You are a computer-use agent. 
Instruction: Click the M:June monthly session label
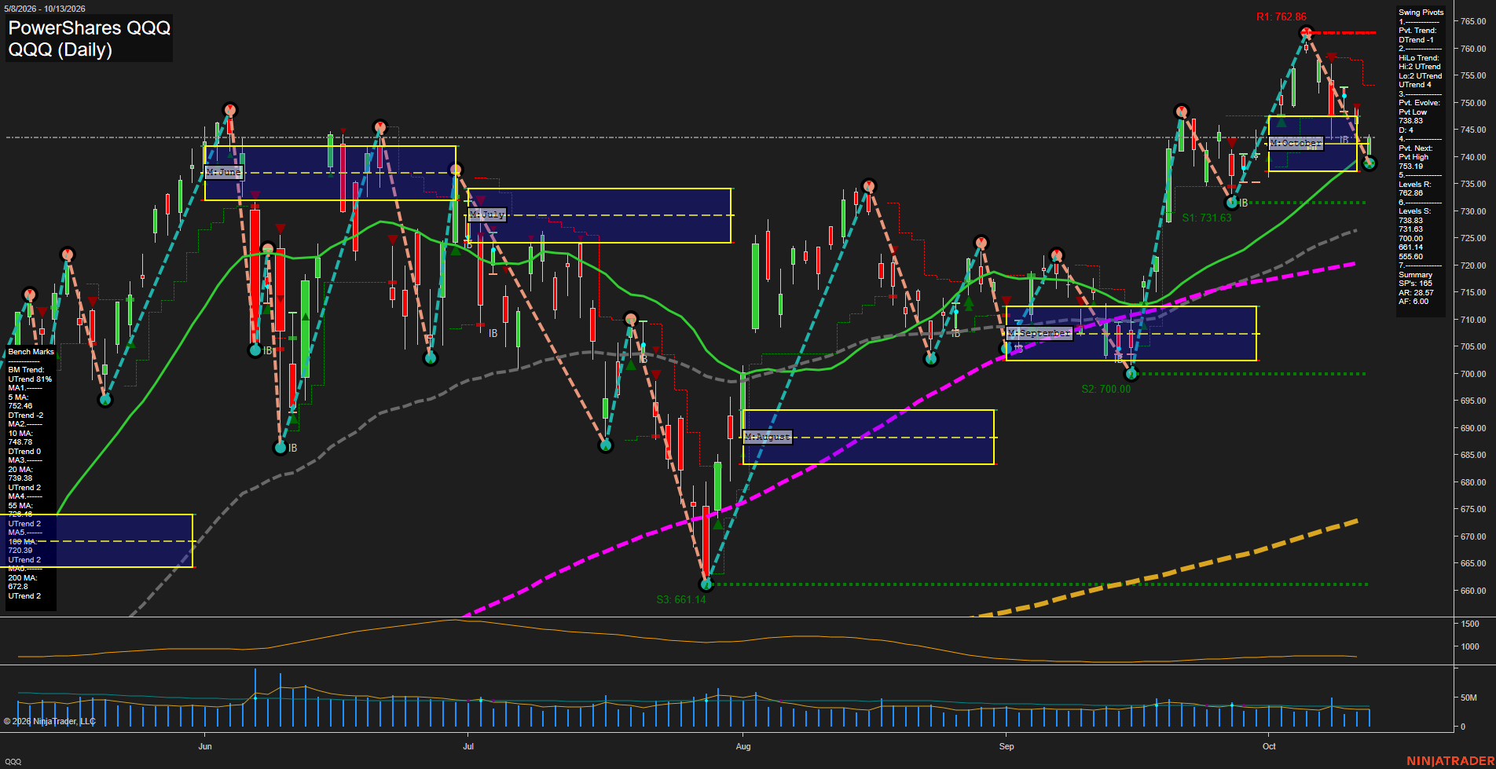224,172
